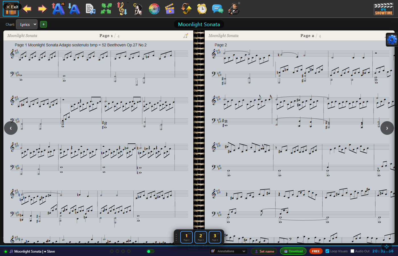
Task: Click the singer portrait icon
Action: [138, 9]
